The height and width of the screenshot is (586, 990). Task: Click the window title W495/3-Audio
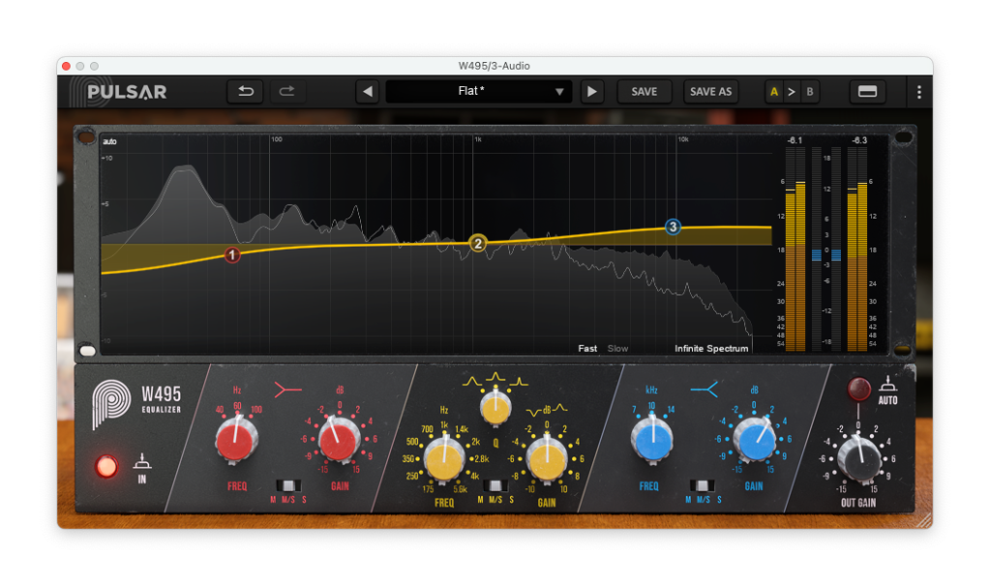[495, 66]
